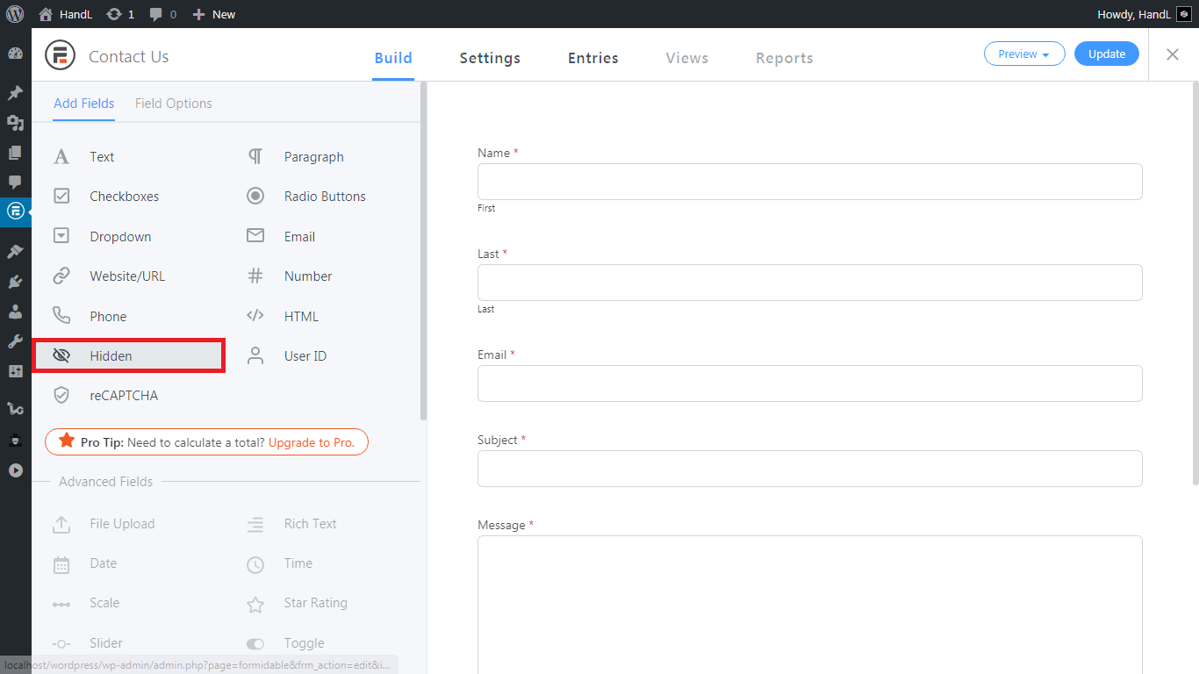Open the Field Options tab
This screenshot has height=674, width=1199.
coord(173,104)
